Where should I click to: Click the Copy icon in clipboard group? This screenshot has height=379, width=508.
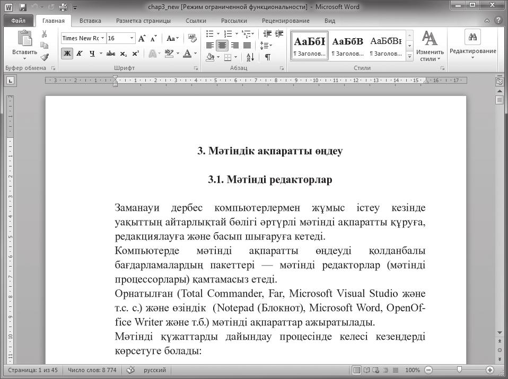coord(45,46)
